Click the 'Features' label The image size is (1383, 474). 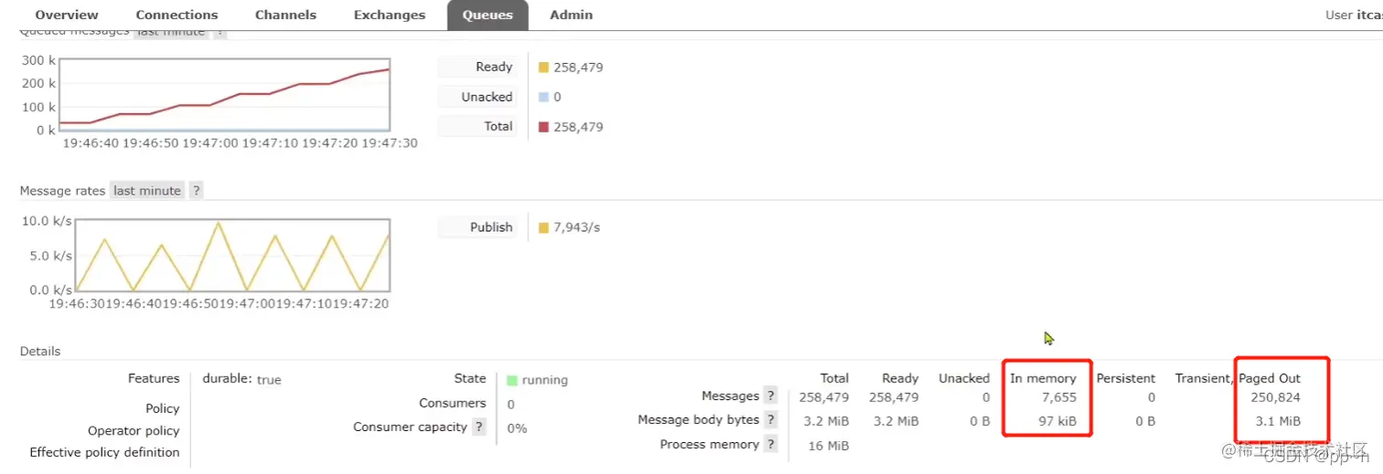pos(154,378)
